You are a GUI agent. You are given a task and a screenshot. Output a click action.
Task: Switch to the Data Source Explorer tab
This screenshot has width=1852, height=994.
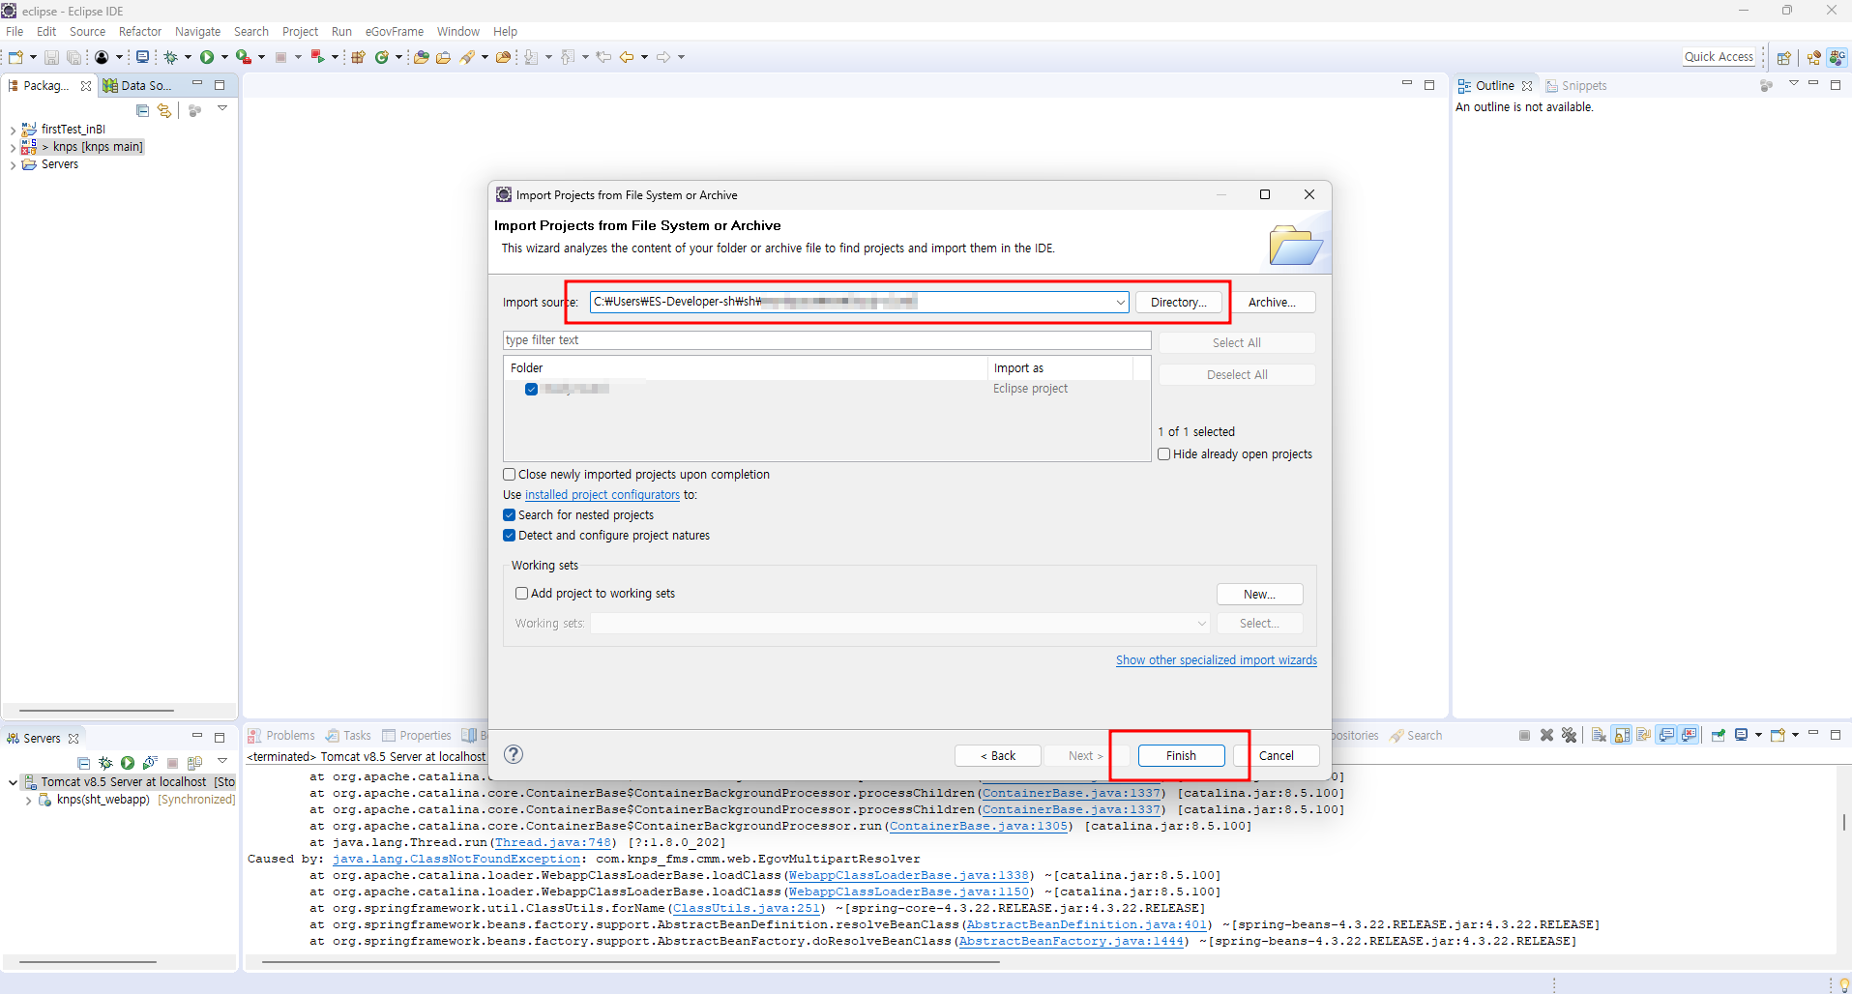click(x=137, y=86)
